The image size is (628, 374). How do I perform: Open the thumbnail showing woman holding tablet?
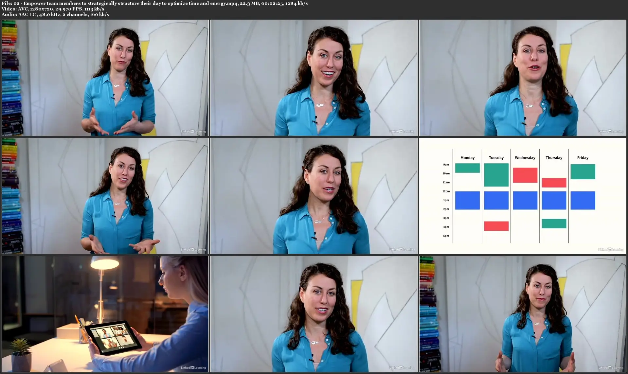click(x=105, y=314)
